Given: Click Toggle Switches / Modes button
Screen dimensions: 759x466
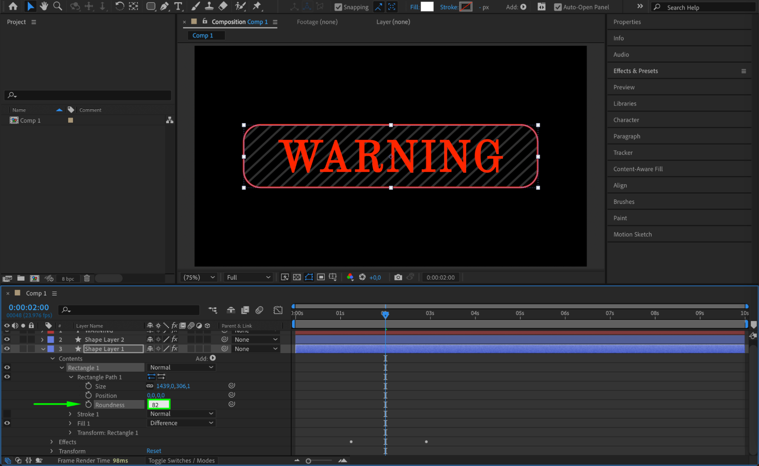Looking at the screenshot, I should 181,460.
